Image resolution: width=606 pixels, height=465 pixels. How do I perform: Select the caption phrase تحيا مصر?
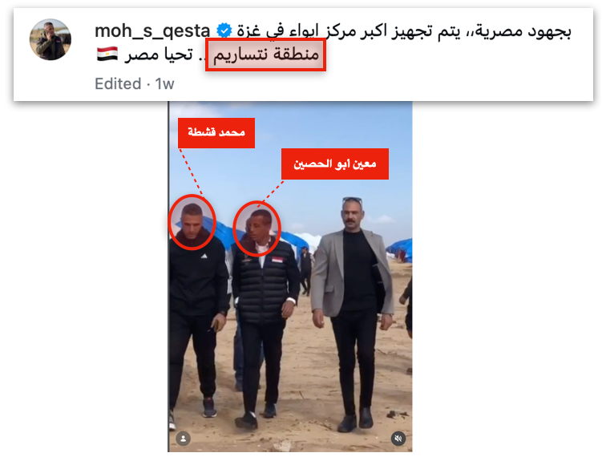[159, 54]
